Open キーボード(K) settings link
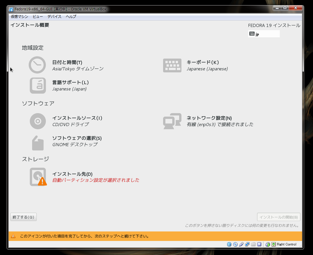This screenshot has height=255, width=313. [203, 62]
